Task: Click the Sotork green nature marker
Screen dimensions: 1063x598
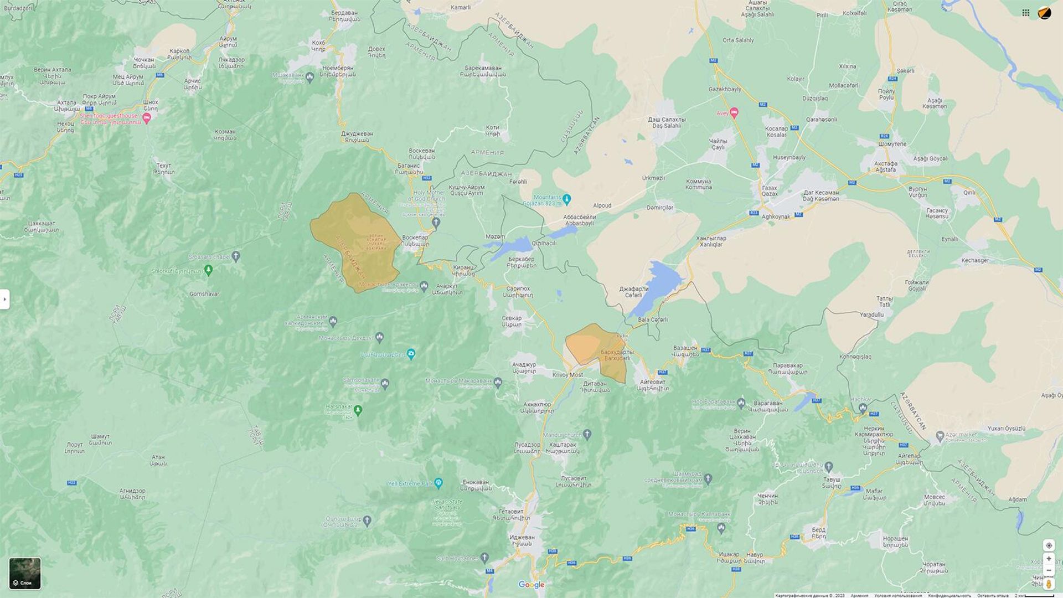Action: tap(209, 270)
